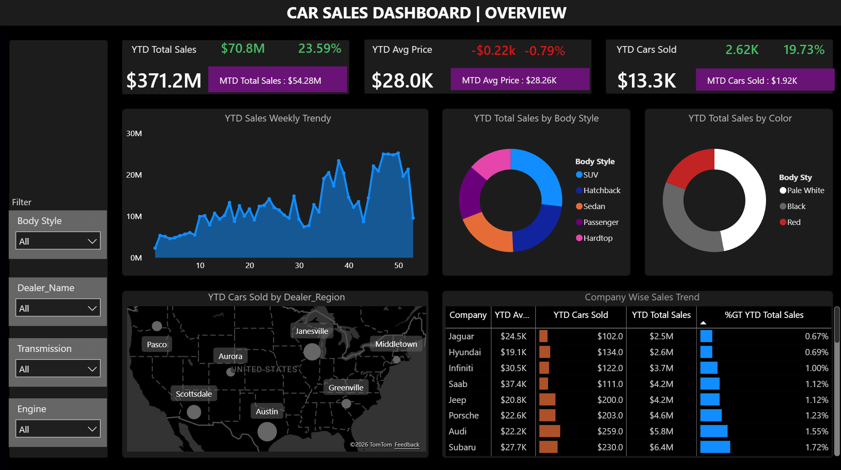Select the Infiniti company name
The image size is (841, 470).
pyautogui.click(x=461, y=368)
